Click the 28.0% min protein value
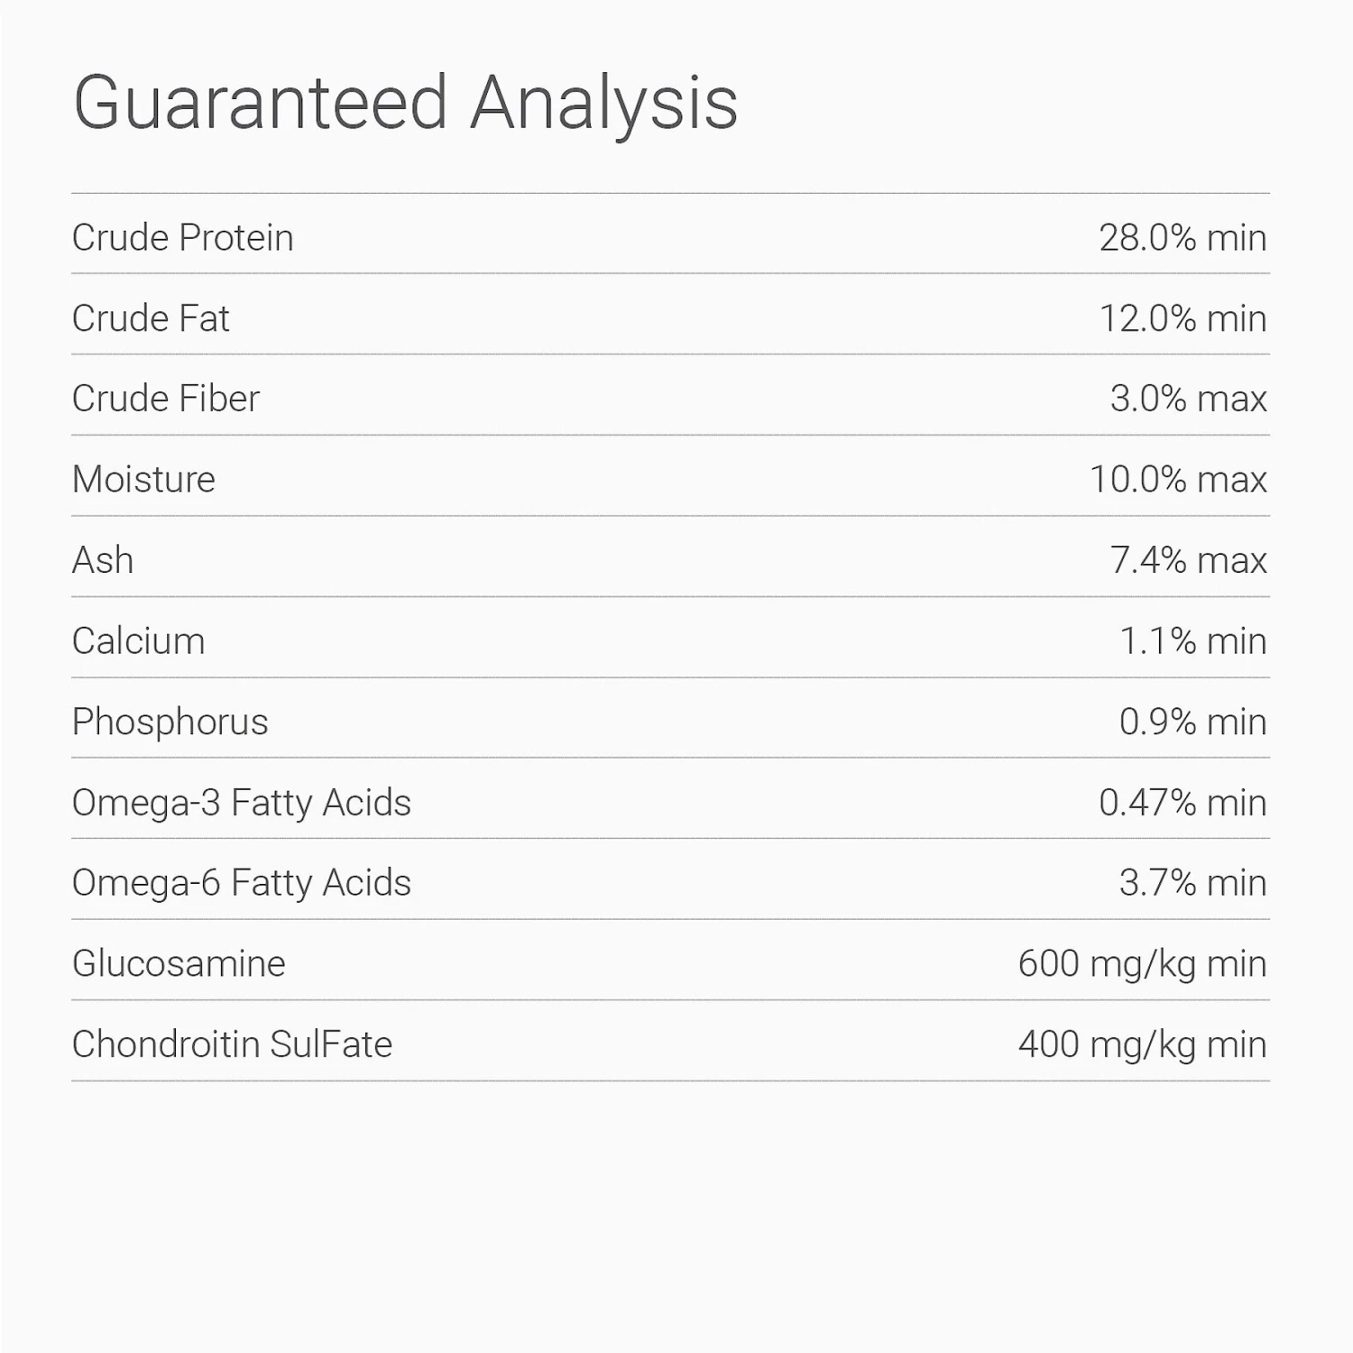This screenshot has width=1353, height=1353. coord(1183,238)
